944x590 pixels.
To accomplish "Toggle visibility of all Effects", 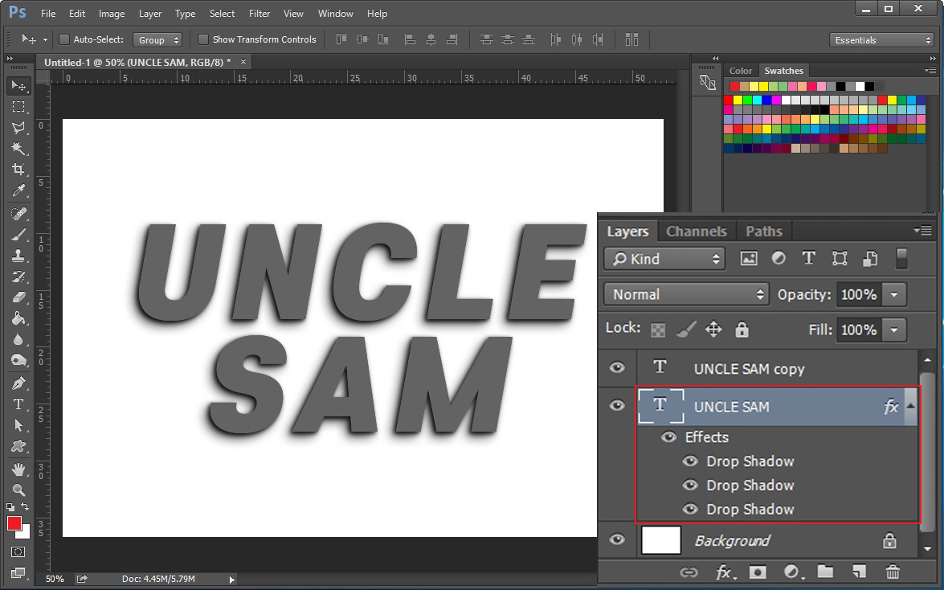I will point(669,437).
